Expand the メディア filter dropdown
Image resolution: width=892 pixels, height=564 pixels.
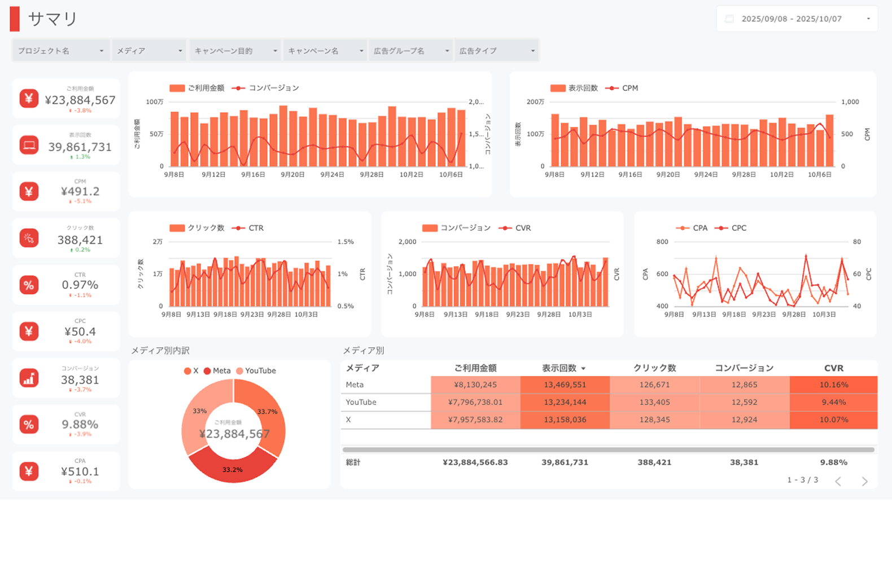point(149,51)
